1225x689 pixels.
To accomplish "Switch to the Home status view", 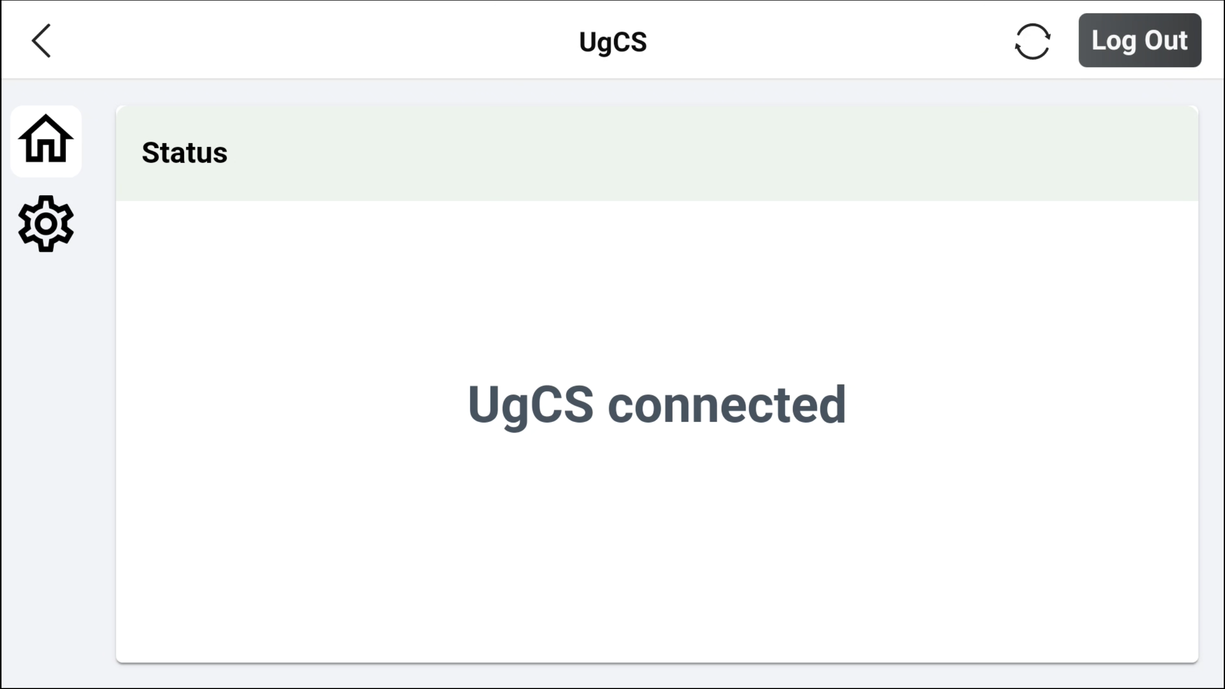I will point(46,141).
